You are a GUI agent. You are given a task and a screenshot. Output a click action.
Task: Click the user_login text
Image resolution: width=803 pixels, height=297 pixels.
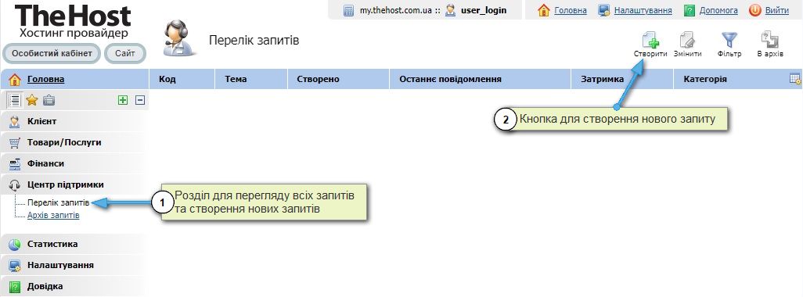(484, 10)
